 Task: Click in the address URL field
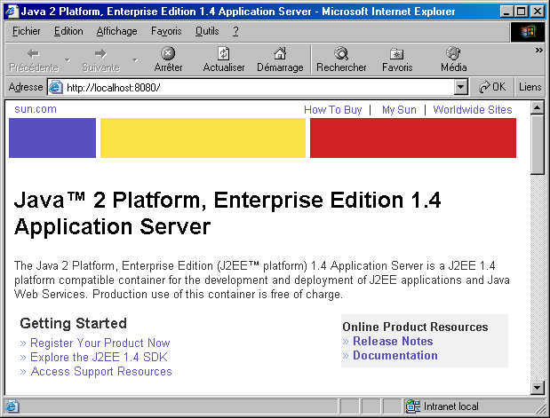pos(258,87)
